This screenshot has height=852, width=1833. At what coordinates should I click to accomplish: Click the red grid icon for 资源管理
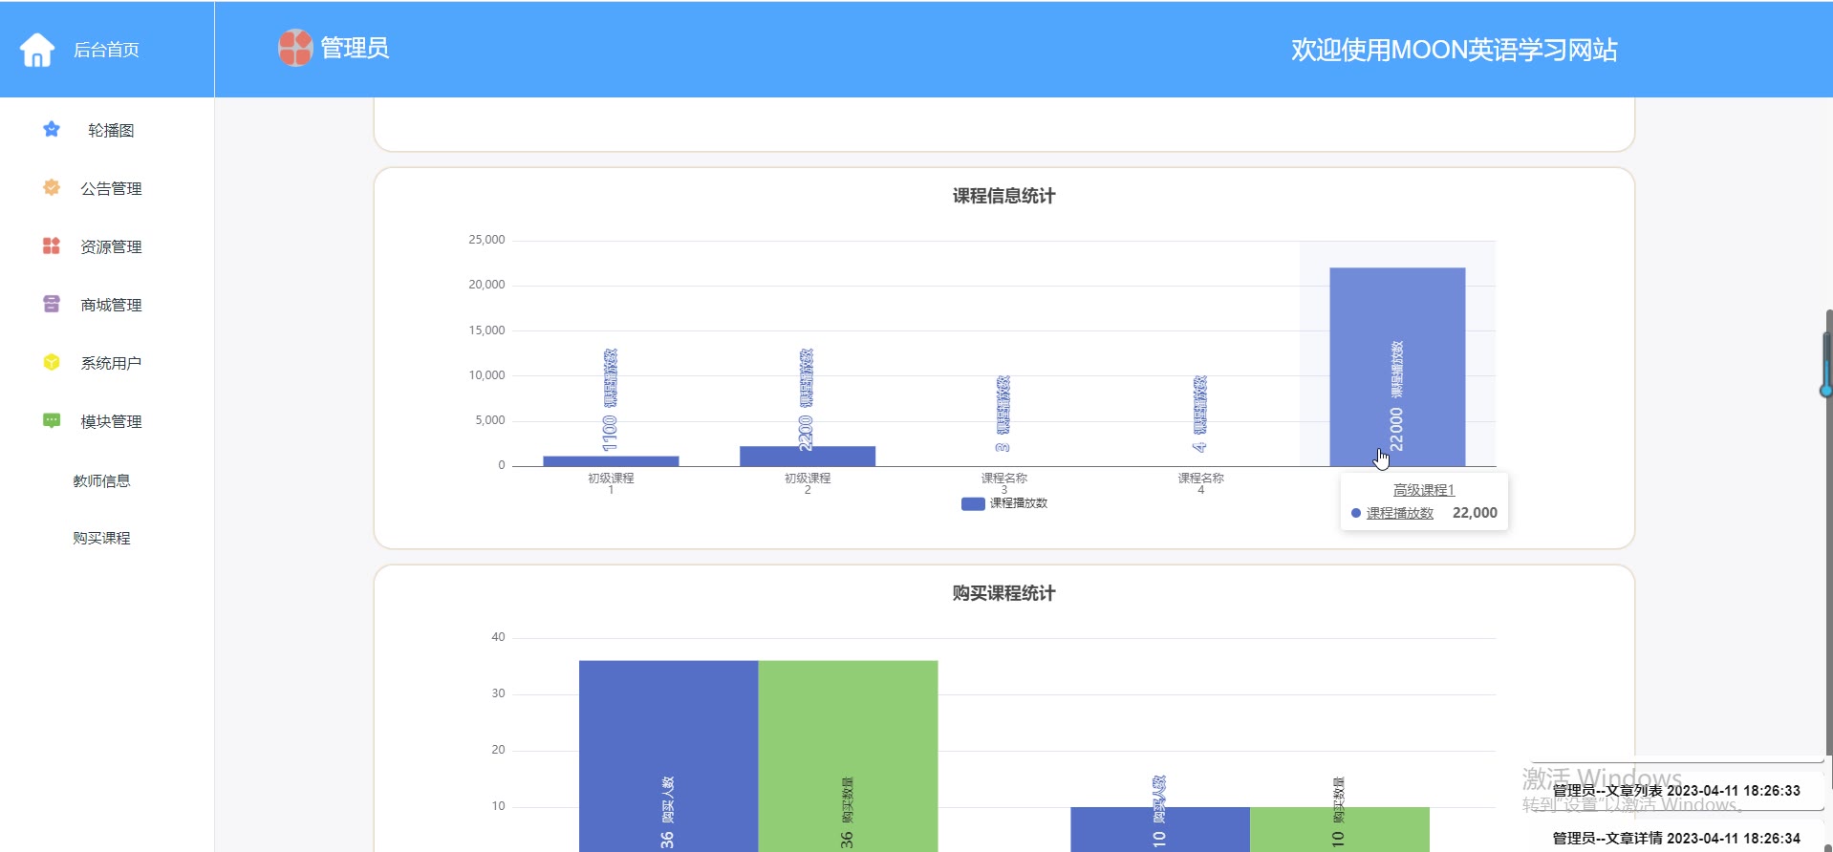52,245
